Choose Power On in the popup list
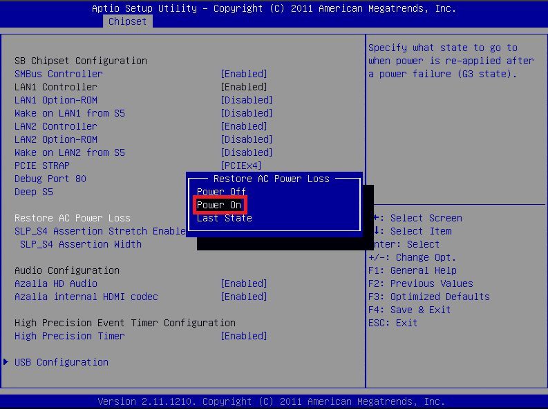Screen dimensions: 548x409 pyautogui.click(x=219, y=205)
